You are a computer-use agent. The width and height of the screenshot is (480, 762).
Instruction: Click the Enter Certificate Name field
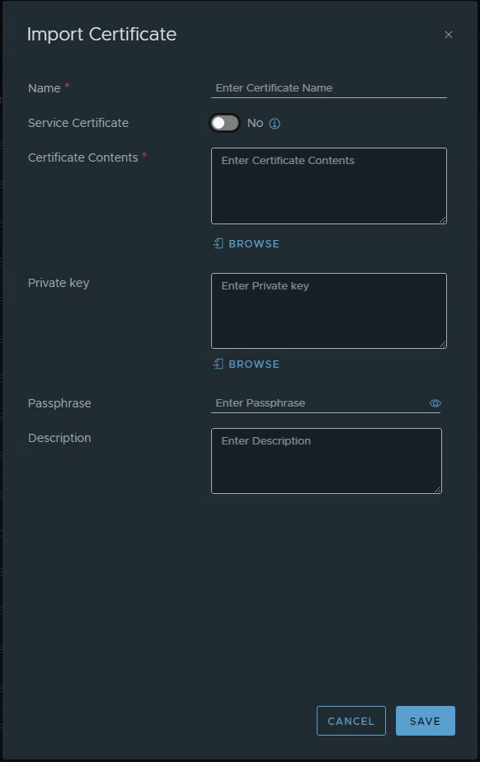(328, 87)
